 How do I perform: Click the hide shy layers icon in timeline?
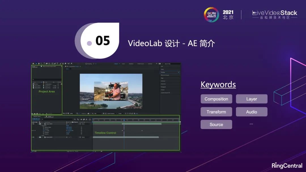point(81,119)
